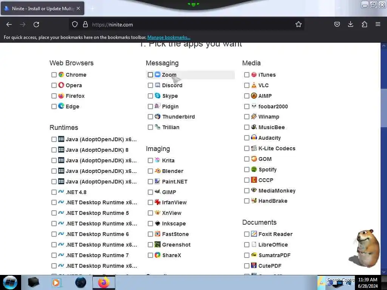Check the LibreOffice checkbox

click(x=246, y=245)
